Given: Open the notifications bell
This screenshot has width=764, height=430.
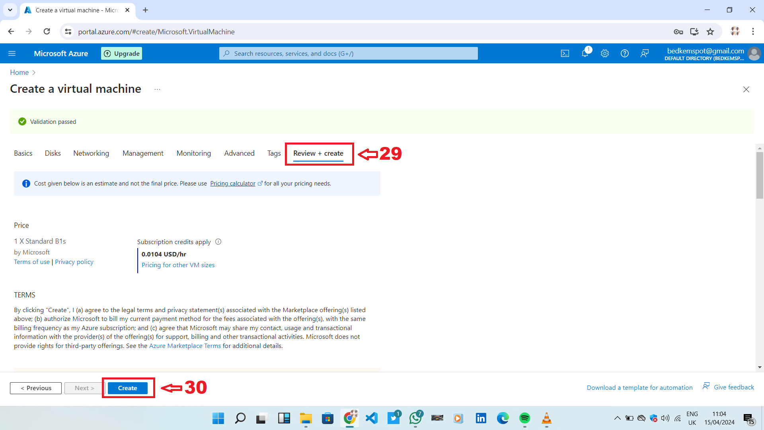Looking at the screenshot, I should click(x=585, y=53).
